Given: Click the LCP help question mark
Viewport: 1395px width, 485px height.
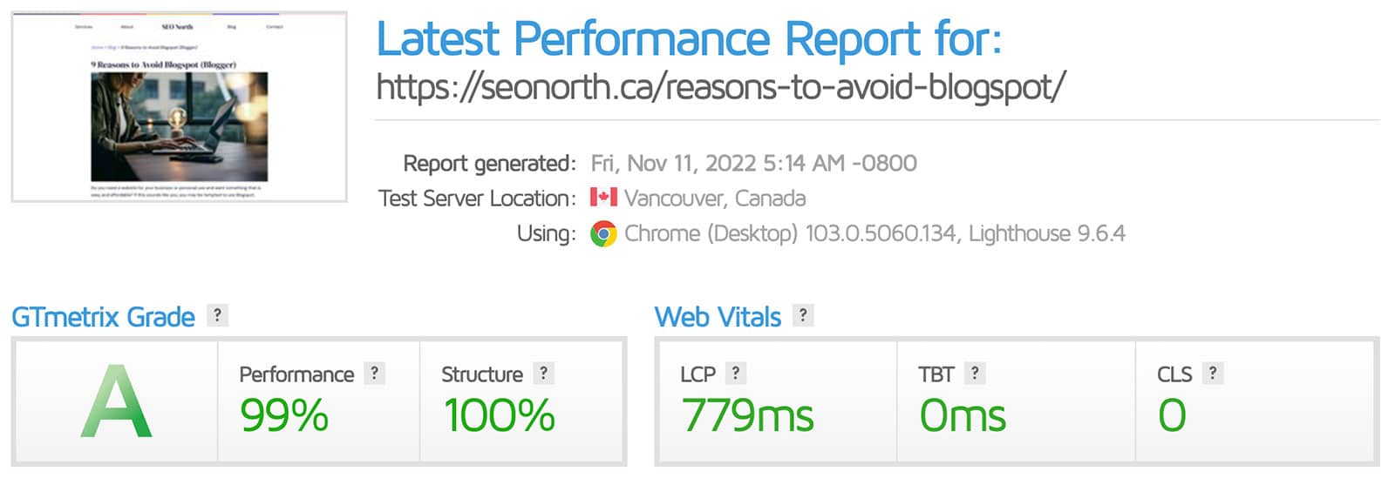Looking at the screenshot, I should coord(736,374).
